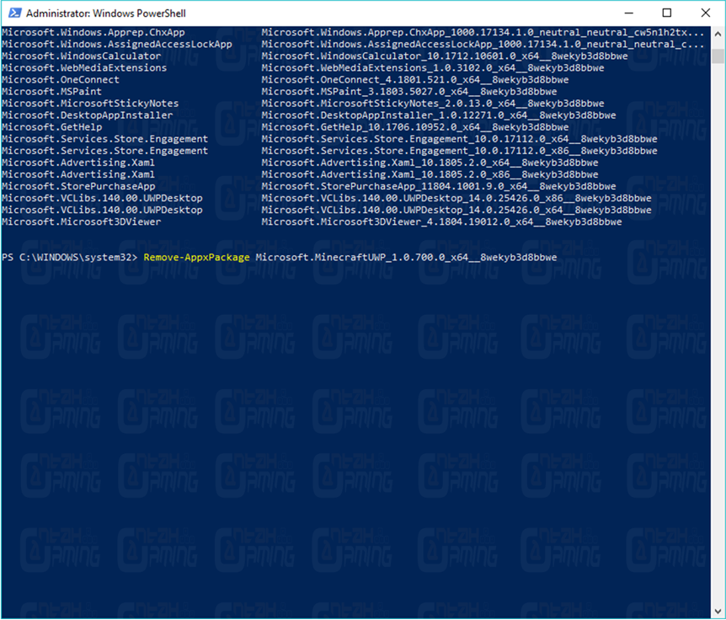The width and height of the screenshot is (726, 620).
Task: Click full name Microsoft.OneConnect_4.1801.521.0_x64
Action: tap(415, 80)
